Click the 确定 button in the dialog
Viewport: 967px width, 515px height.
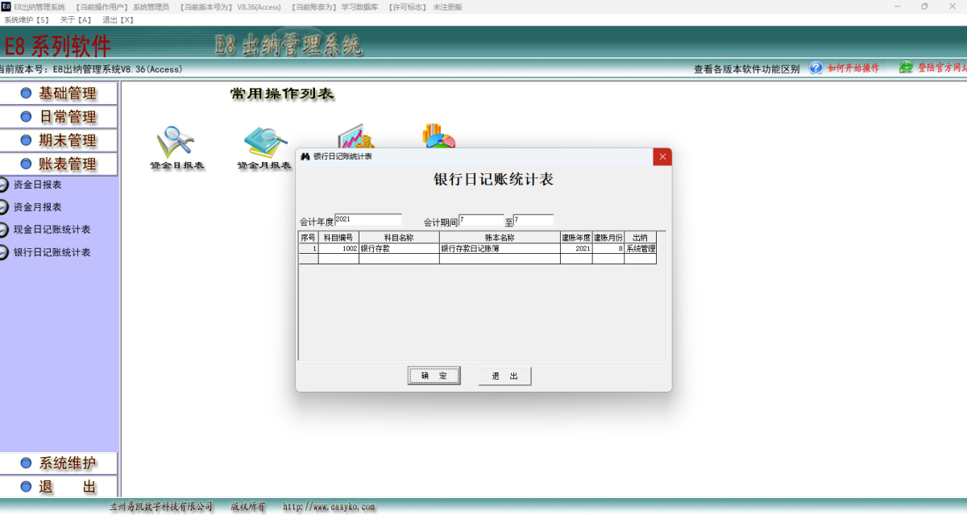(434, 376)
